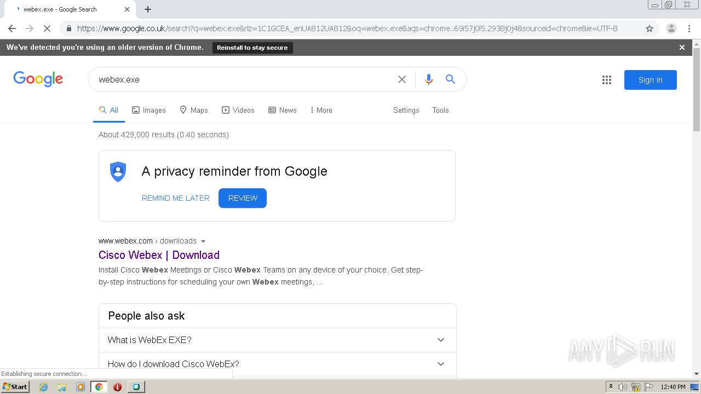
Task: Click the browser back arrow
Action: click(x=12, y=28)
